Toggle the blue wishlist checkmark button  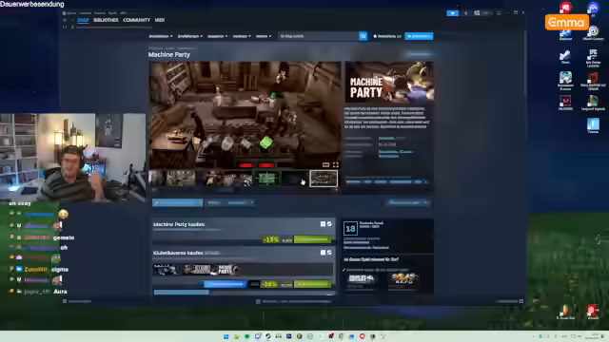pyautogui.click(x=178, y=202)
